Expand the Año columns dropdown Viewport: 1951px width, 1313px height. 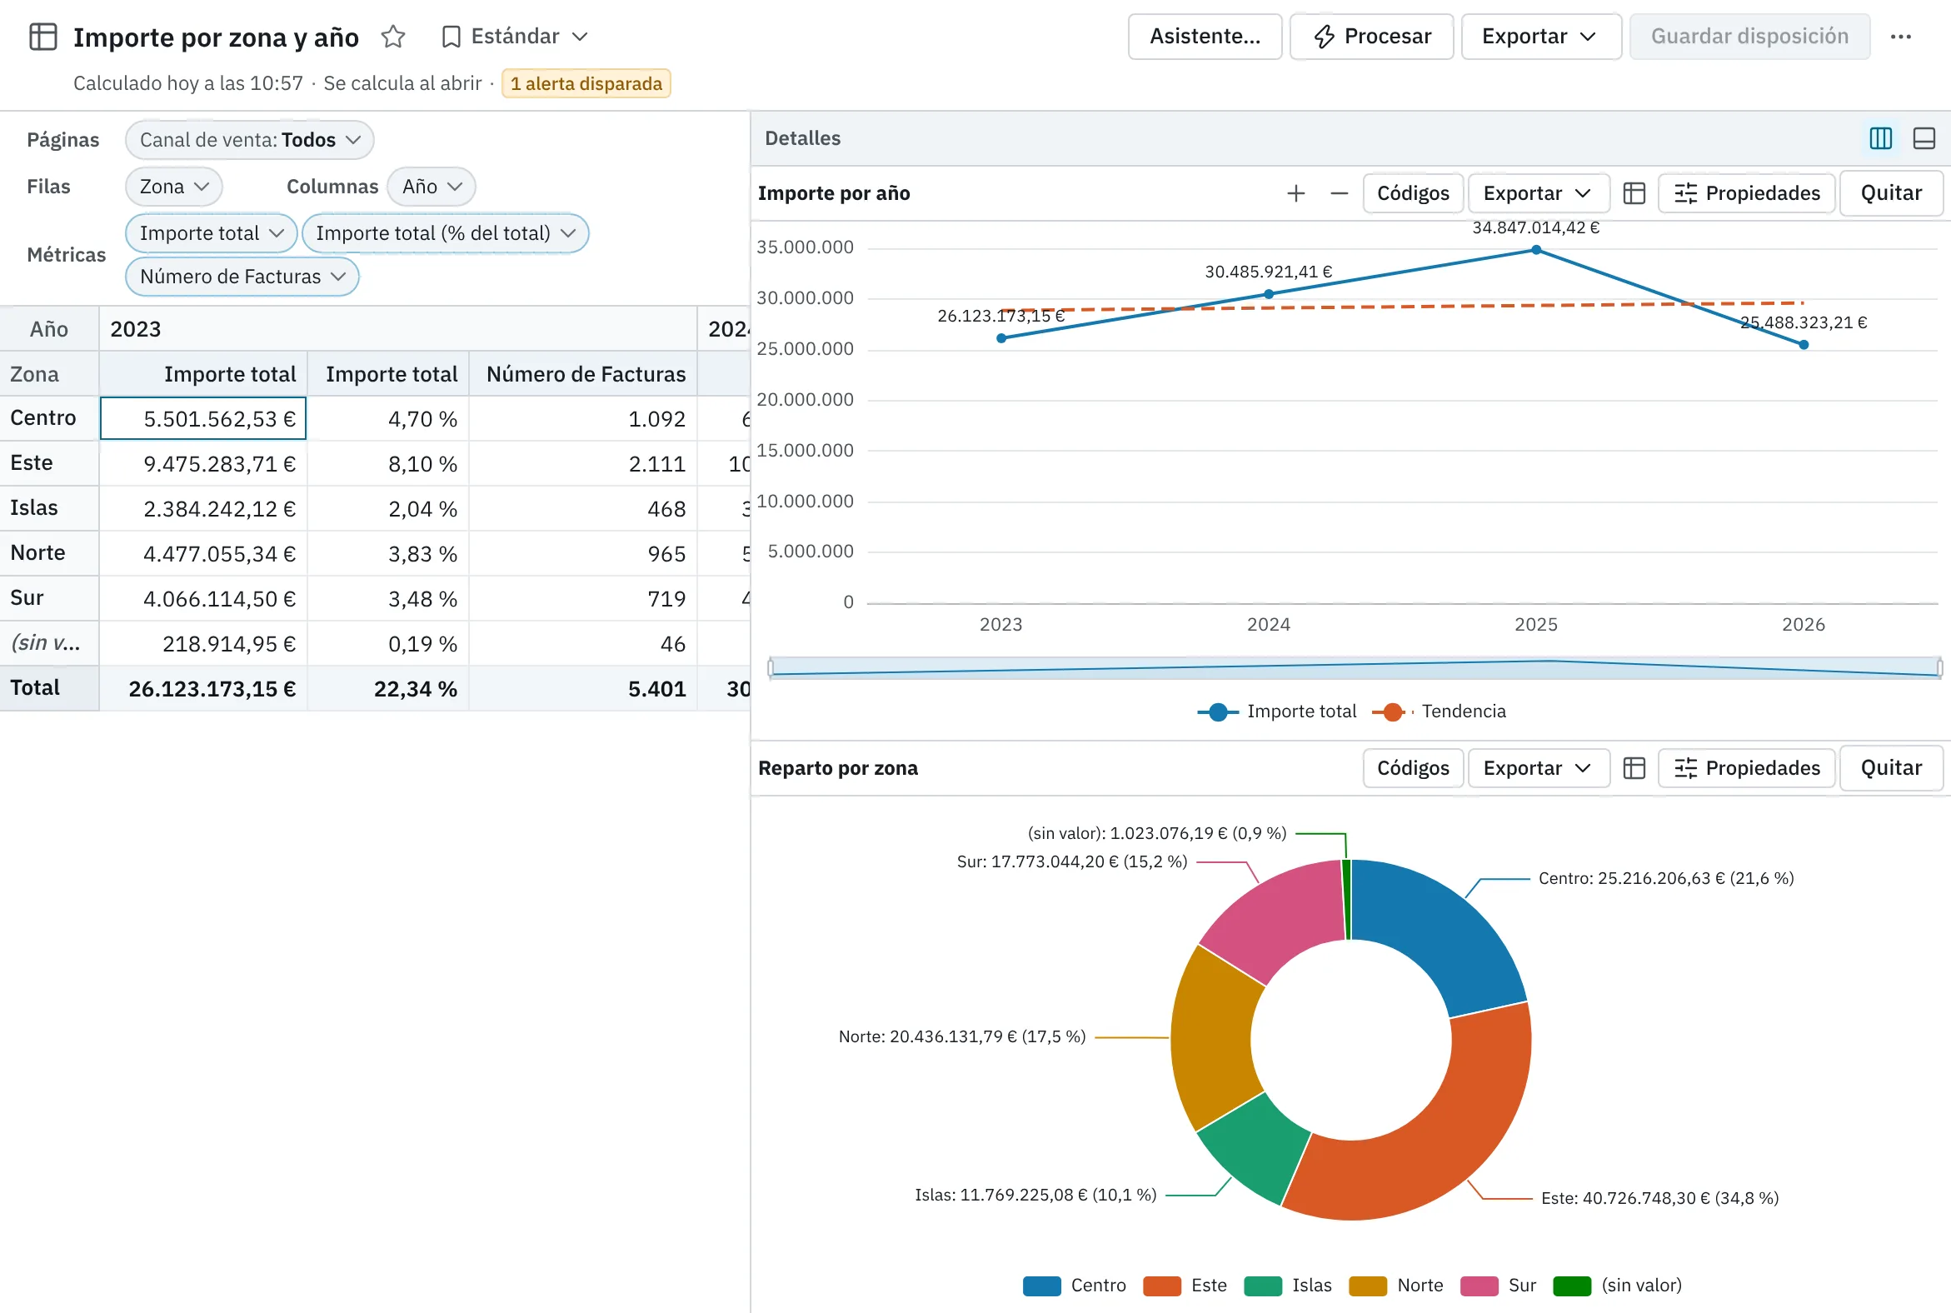coord(432,187)
